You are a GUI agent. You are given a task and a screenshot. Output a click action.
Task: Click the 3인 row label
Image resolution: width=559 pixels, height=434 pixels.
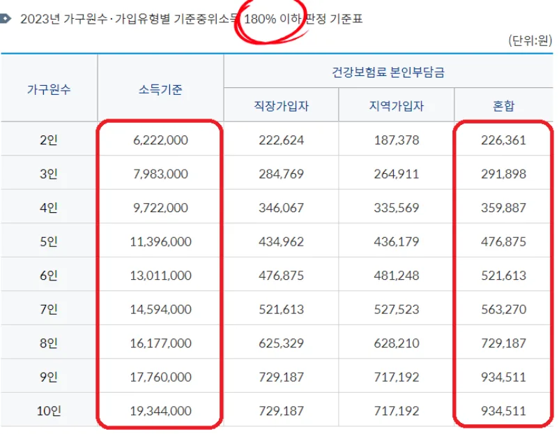tap(49, 174)
